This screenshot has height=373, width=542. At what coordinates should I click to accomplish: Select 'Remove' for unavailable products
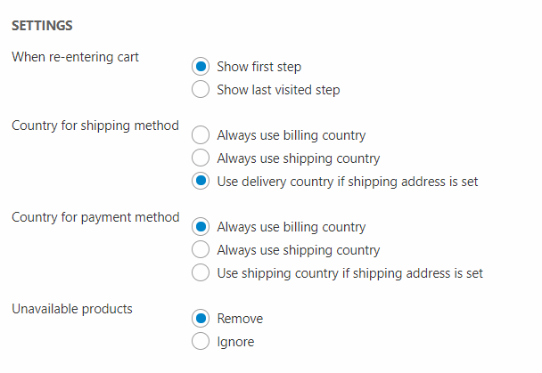201,319
